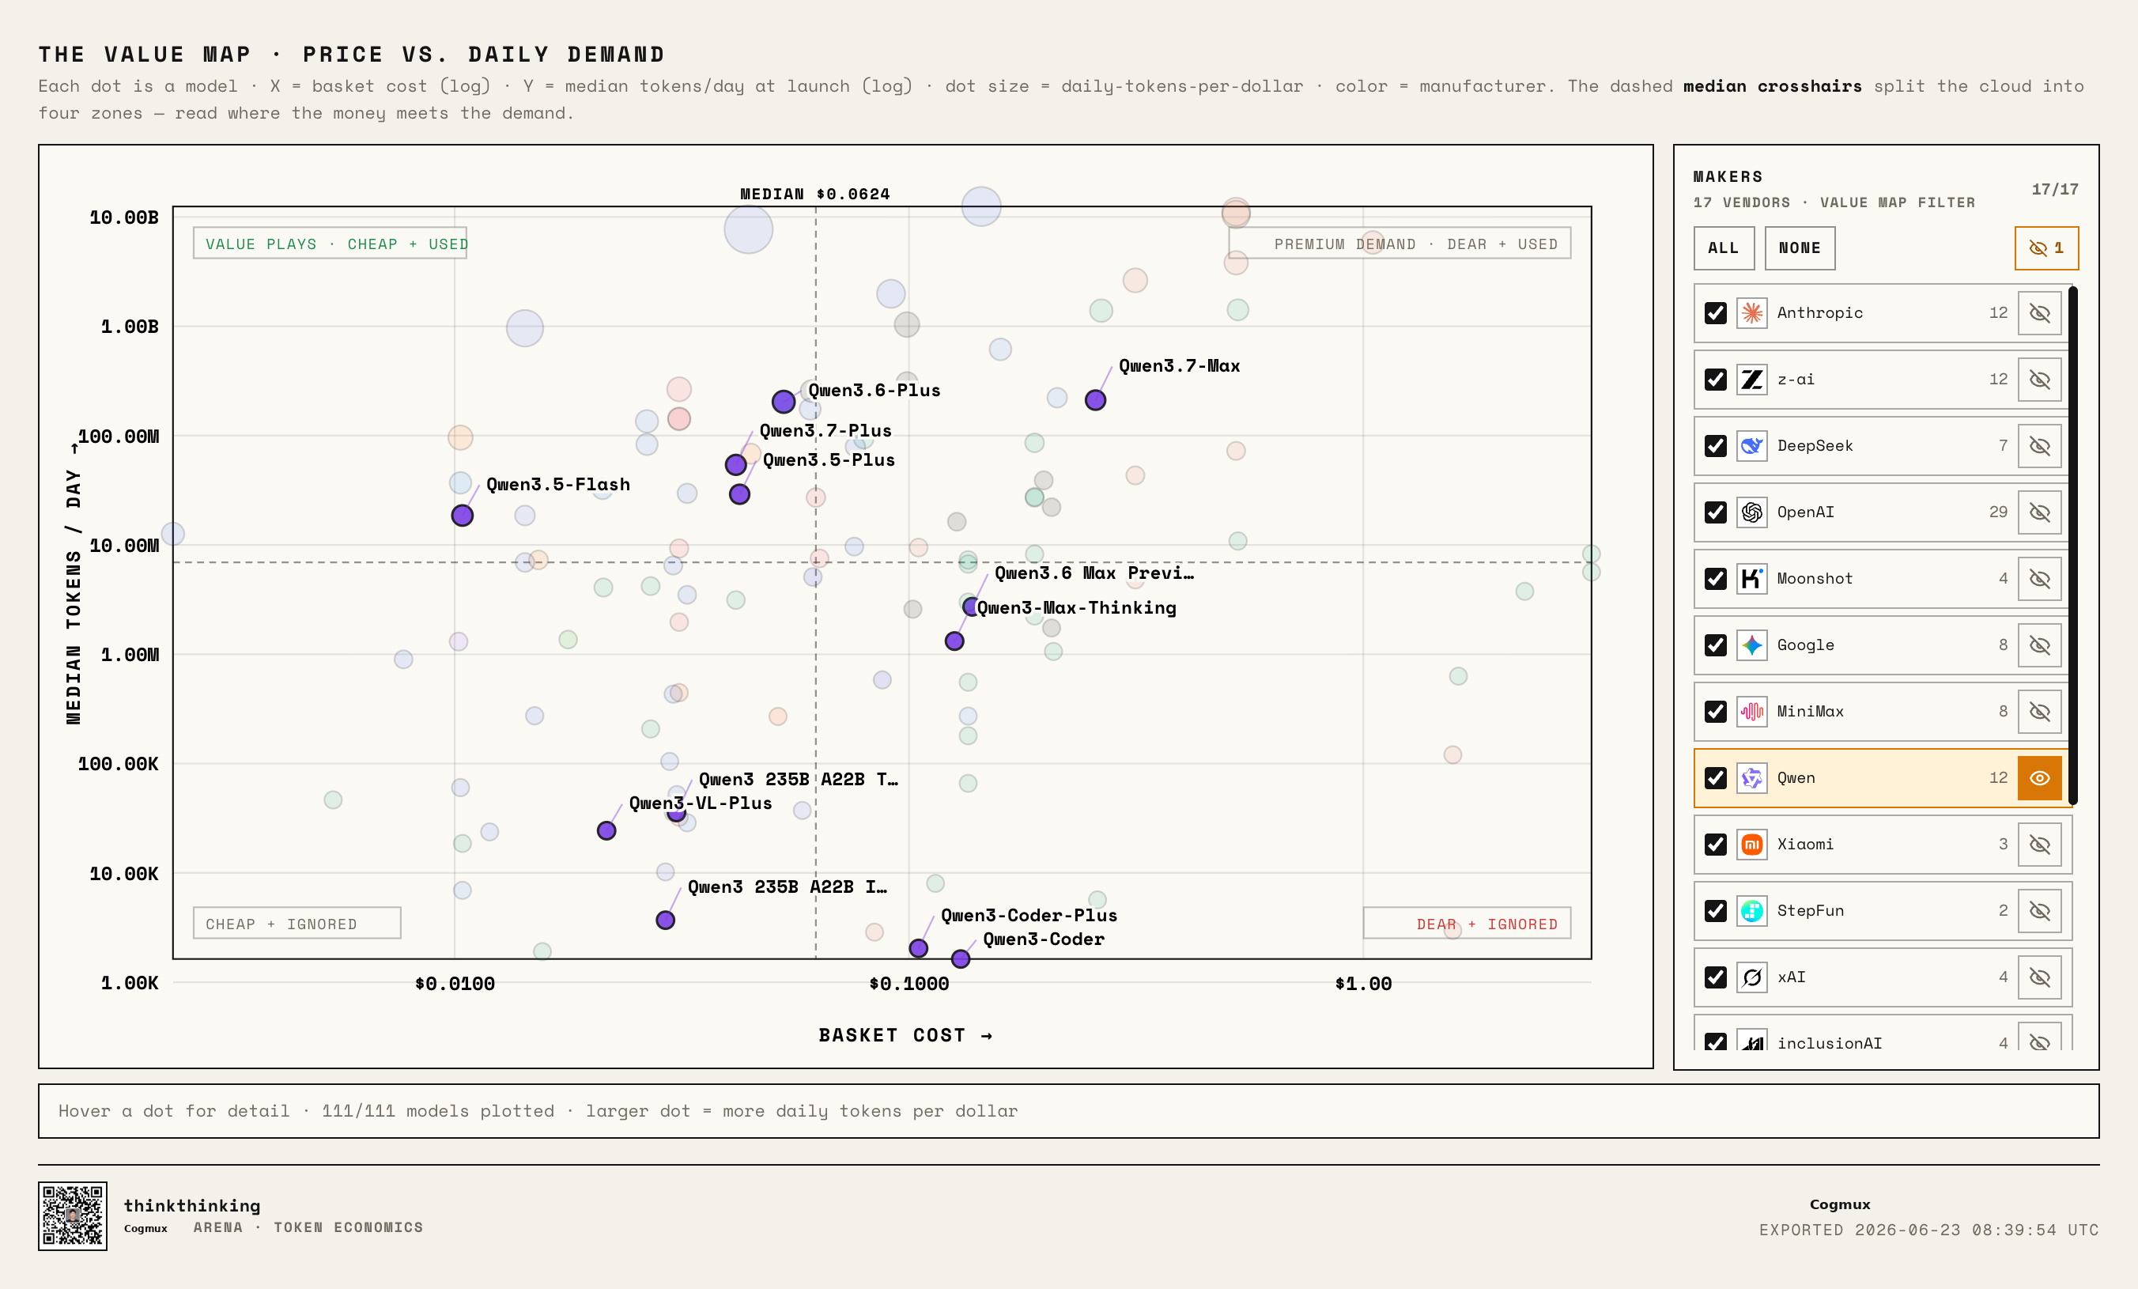Click the Google sparkle logo icon
This screenshot has height=1289, width=2138.
pos(1752,645)
